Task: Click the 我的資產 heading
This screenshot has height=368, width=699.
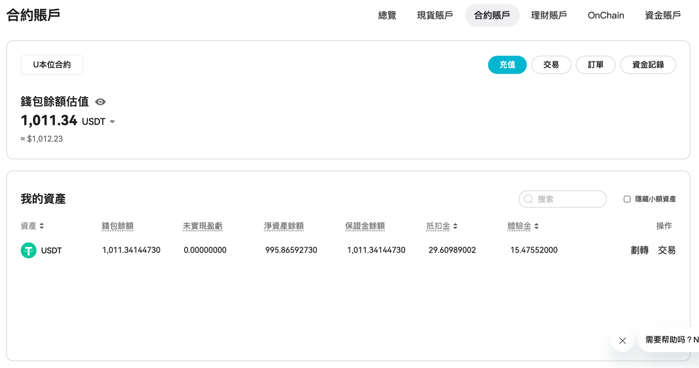Action: 43,199
